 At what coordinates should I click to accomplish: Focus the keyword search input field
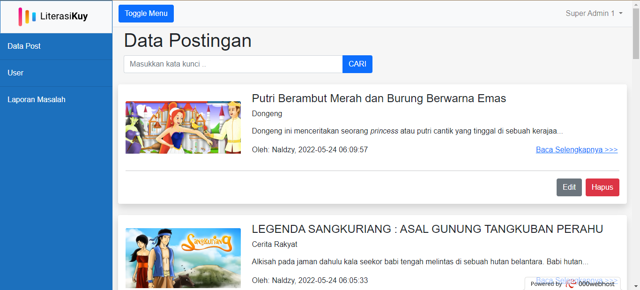click(x=233, y=64)
